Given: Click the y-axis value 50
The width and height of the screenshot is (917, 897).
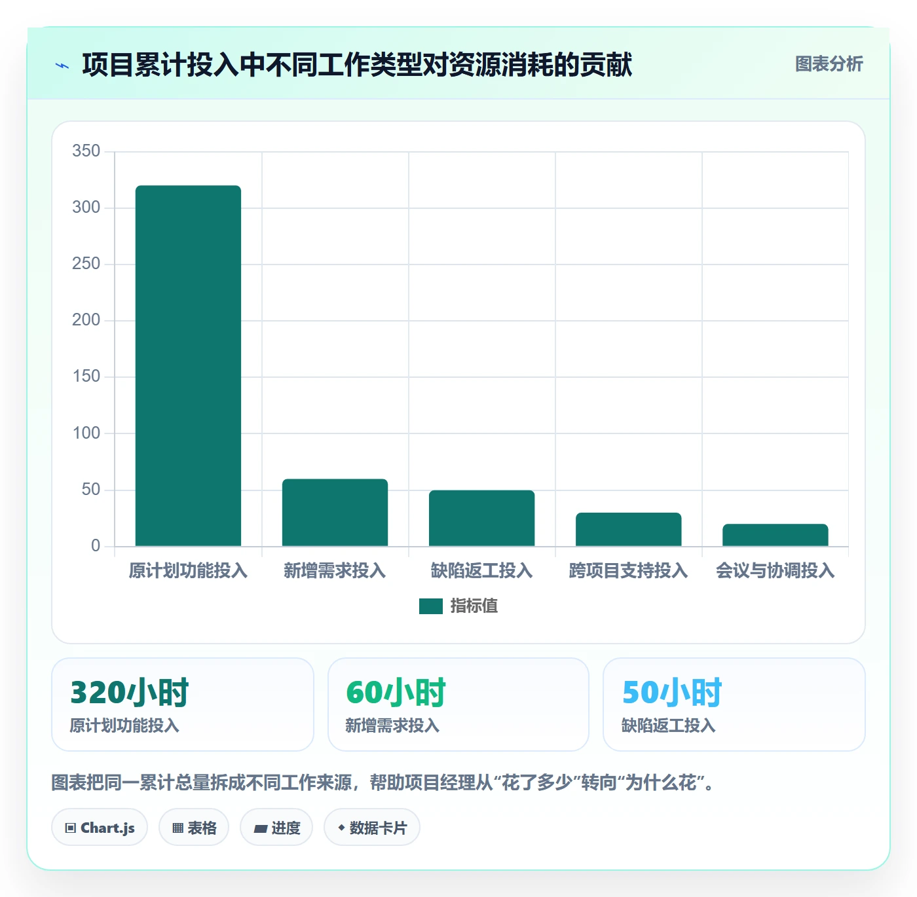Looking at the screenshot, I should [x=91, y=490].
